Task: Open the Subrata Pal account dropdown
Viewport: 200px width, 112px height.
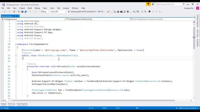Action: pyautogui.click(x=190, y=8)
